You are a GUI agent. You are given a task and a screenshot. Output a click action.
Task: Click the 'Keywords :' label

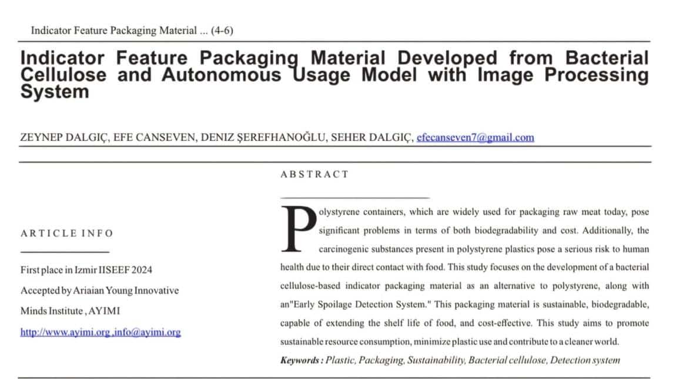point(302,360)
